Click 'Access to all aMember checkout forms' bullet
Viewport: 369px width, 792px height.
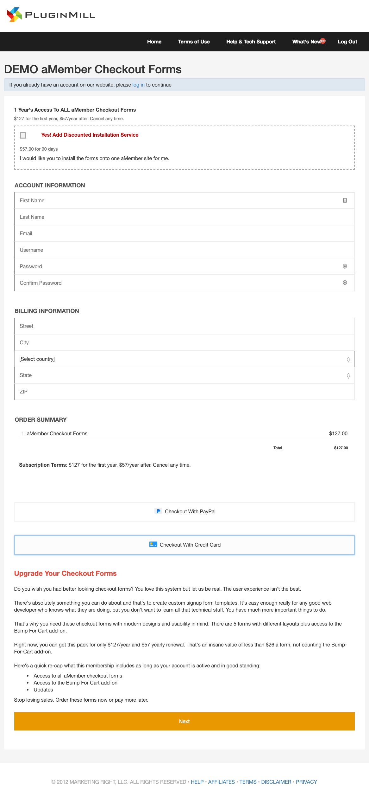click(78, 676)
